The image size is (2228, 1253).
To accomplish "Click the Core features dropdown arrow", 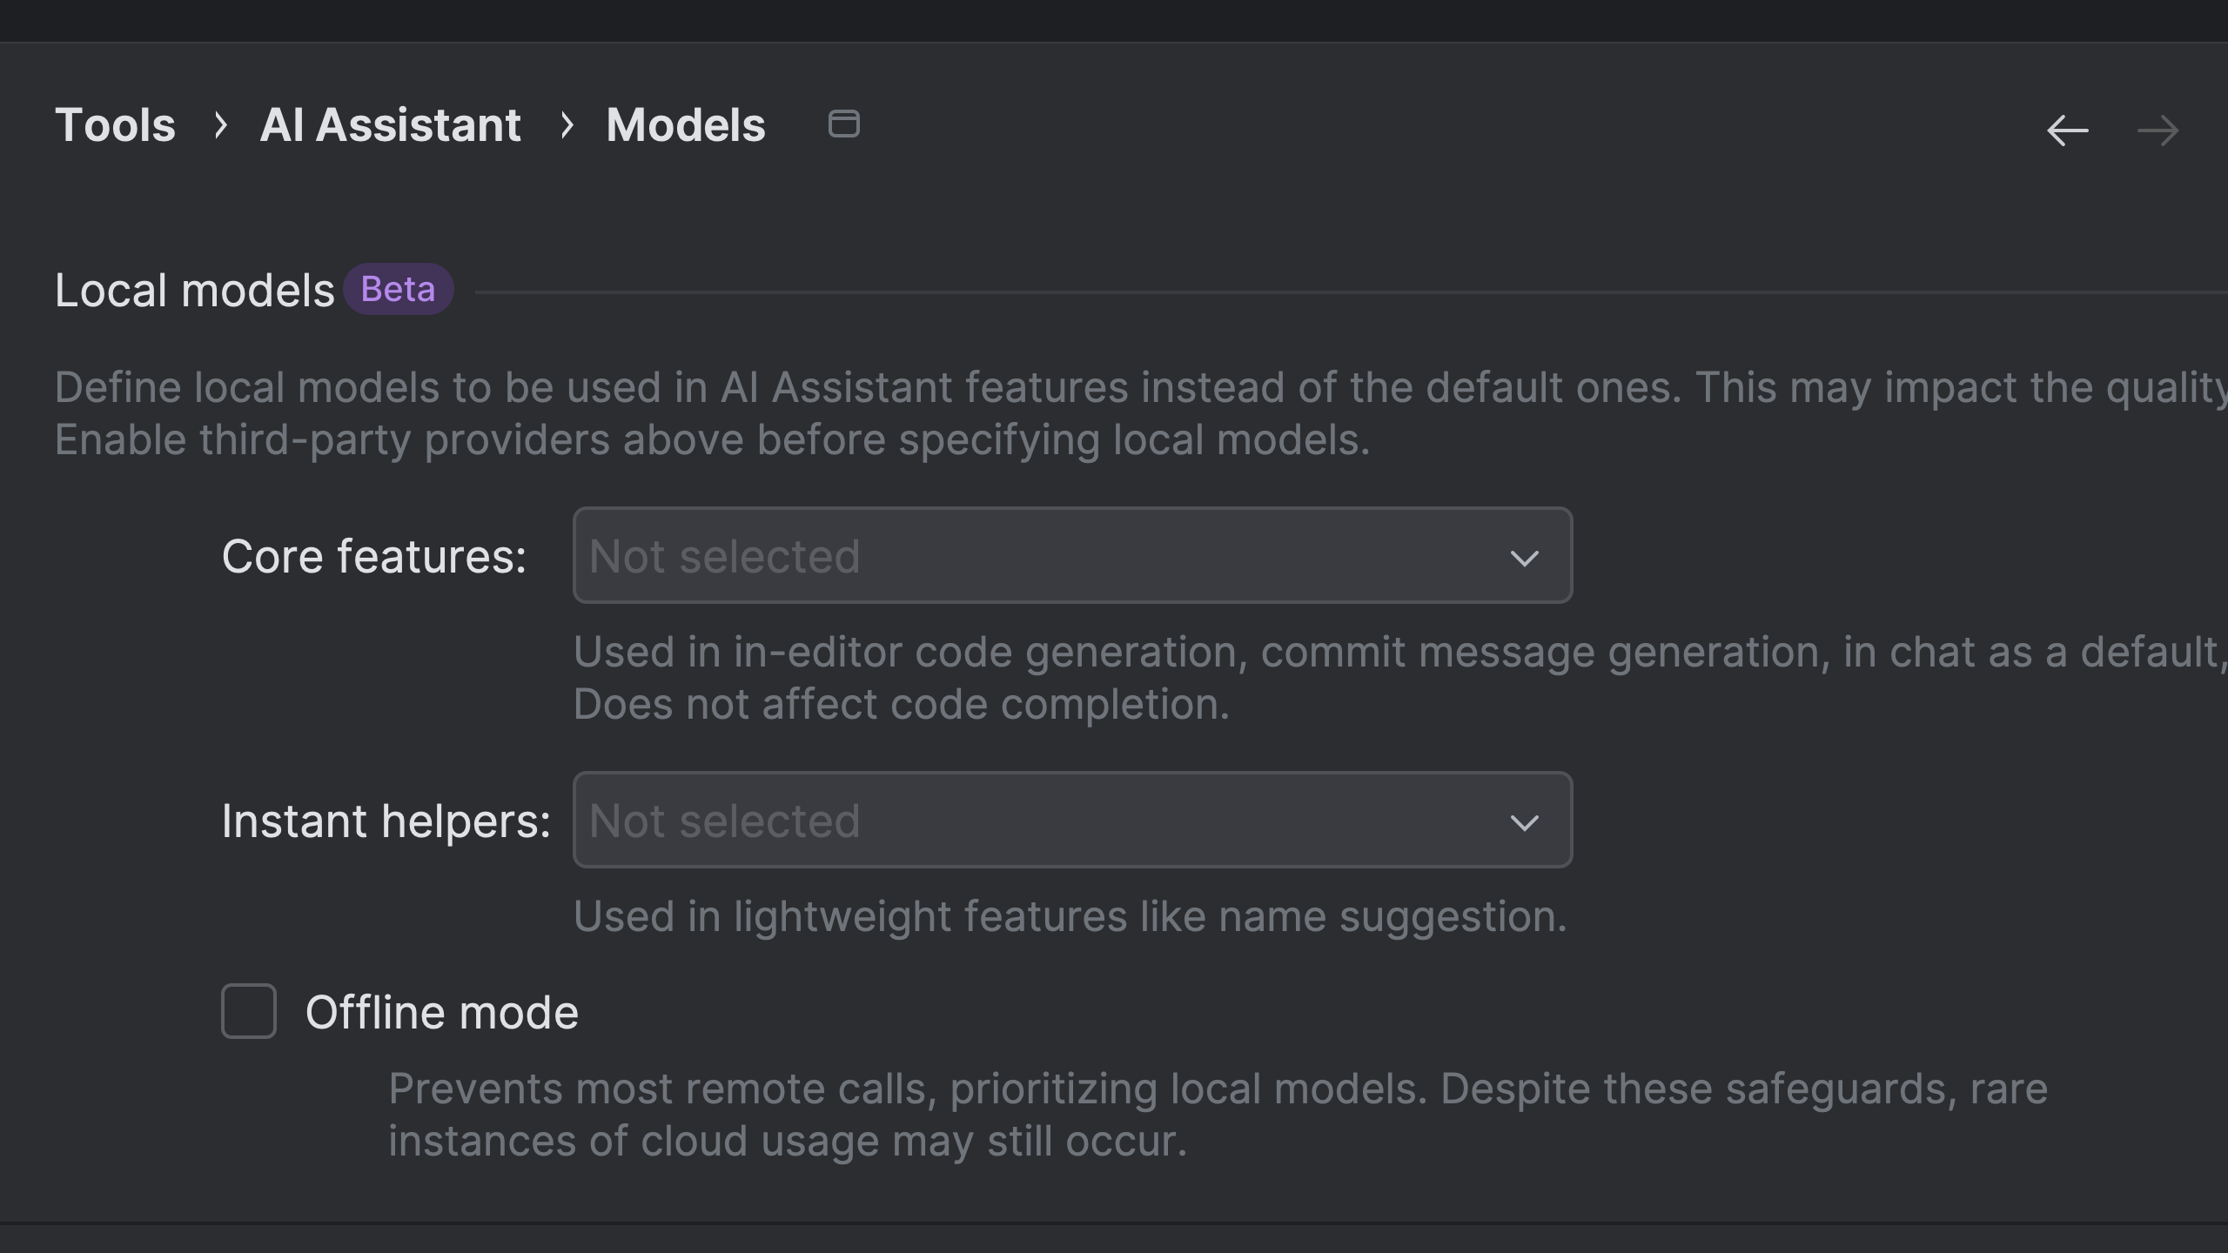I will (1524, 557).
